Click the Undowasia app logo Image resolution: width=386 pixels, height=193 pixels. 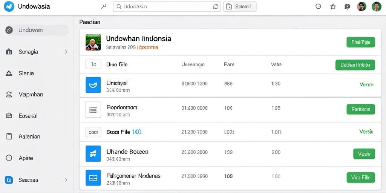pos(9,7)
